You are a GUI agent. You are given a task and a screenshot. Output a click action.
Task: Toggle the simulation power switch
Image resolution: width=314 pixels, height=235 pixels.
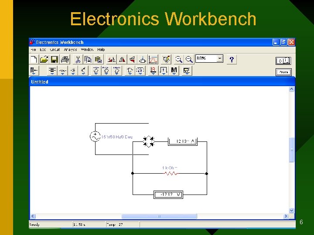coord(283,61)
